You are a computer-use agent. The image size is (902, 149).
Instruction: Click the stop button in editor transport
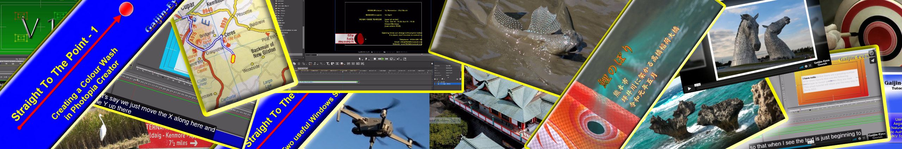tap(375, 59)
